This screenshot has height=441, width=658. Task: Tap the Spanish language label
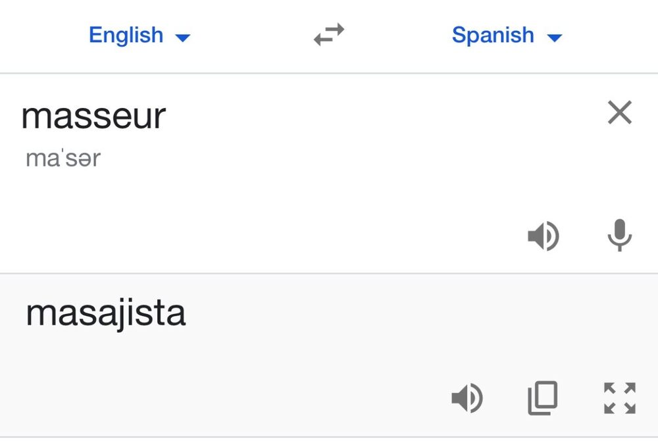pyautogui.click(x=493, y=35)
